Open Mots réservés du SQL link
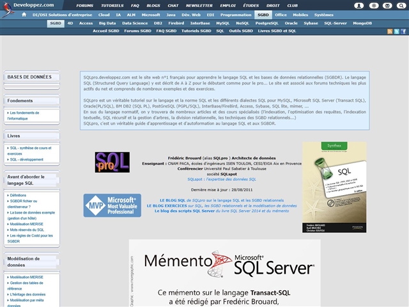Image resolution: width=409 pixels, height=307 pixels. coord(26,230)
